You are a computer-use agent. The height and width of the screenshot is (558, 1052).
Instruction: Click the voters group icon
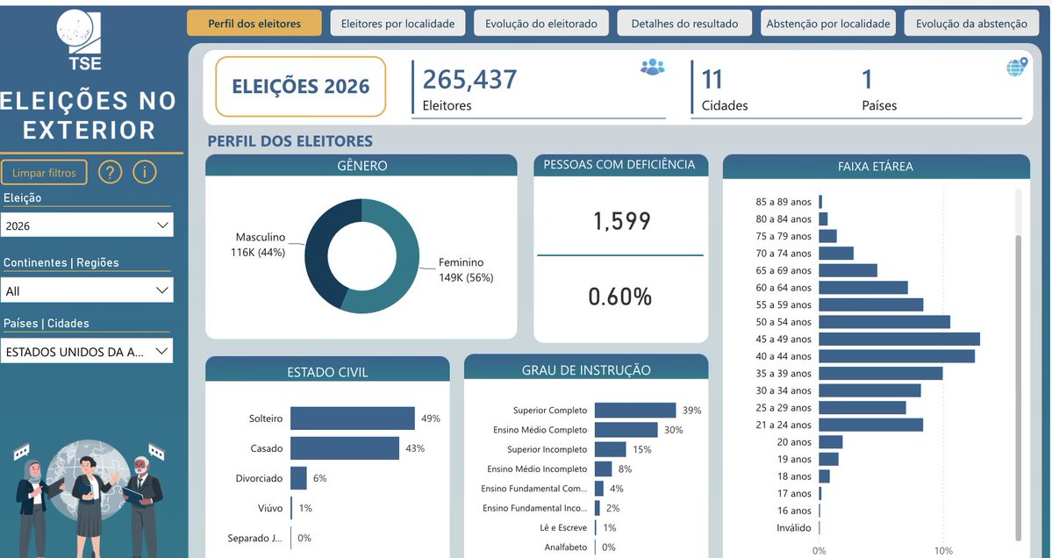[x=652, y=67]
